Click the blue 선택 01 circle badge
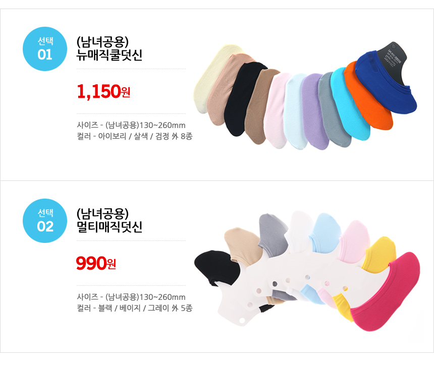The height and width of the screenshot is (378, 434). pyautogui.click(x=45, y=49)
